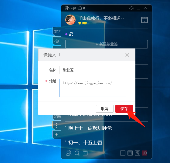Click the user avatar picture
The height and width of the screenshot is (163, 170).
pyautogui.click(x=70, y=20)
